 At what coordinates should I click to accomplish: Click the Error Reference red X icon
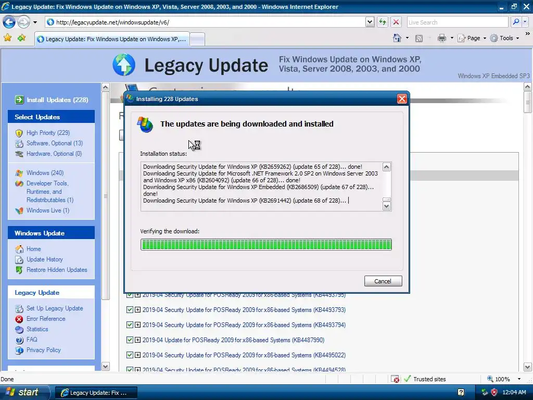pos(19,319)
